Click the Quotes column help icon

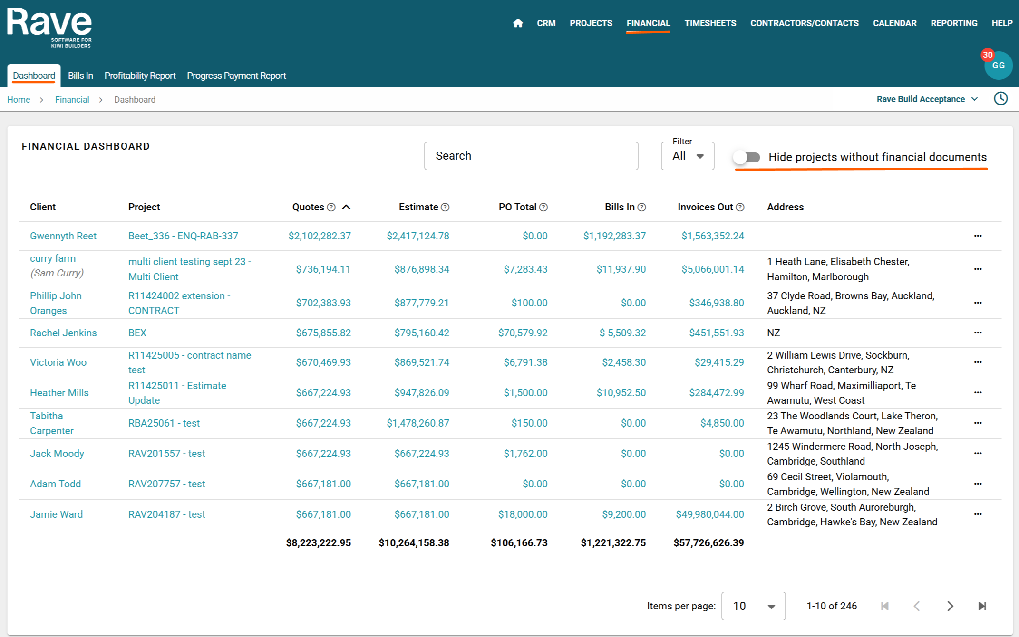(x=331, y=207)
